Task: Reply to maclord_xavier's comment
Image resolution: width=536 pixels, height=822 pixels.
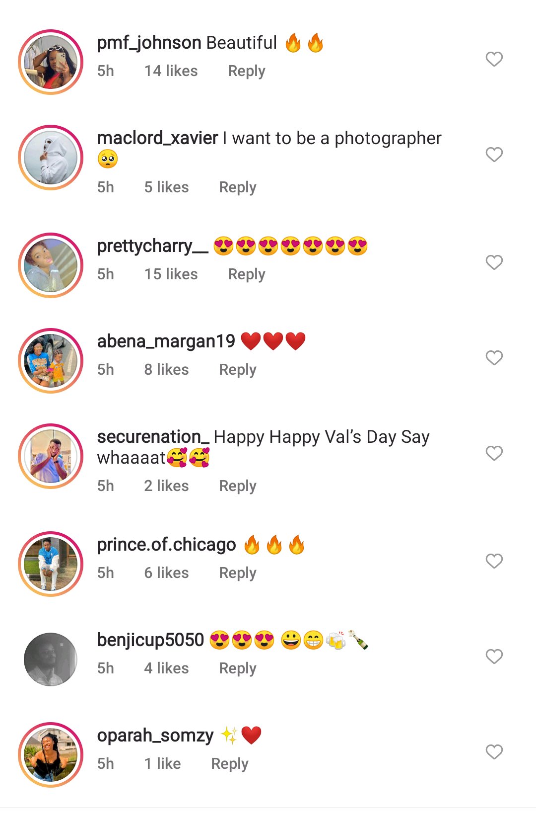Action: (x=237, y=187)
